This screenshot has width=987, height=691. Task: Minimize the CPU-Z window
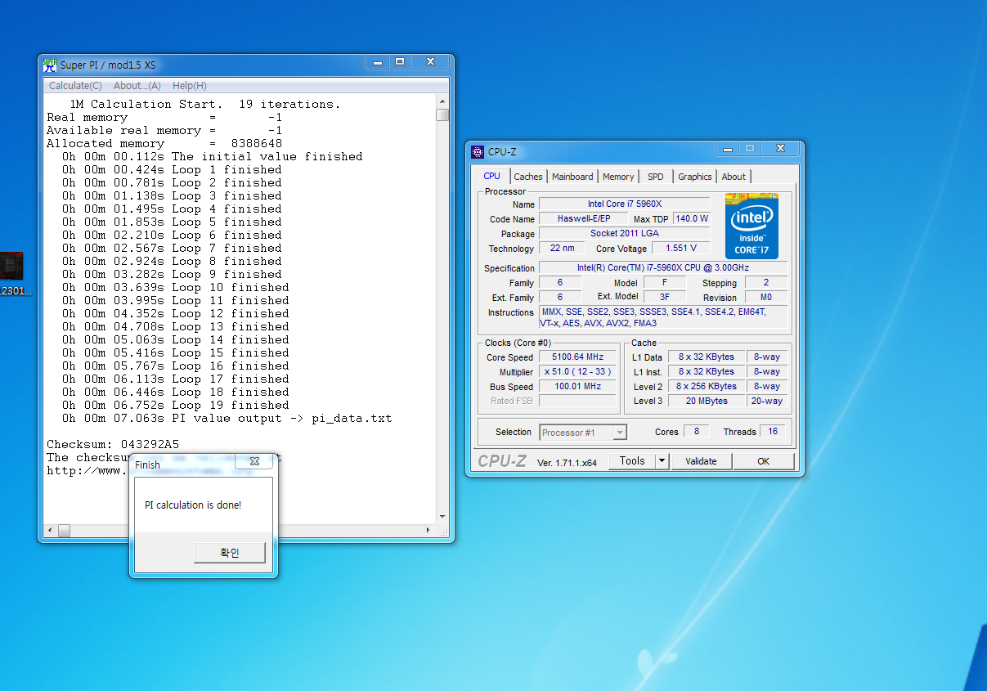[728, 149]
